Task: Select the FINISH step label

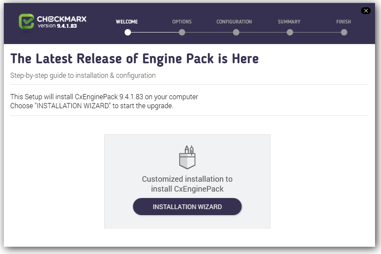Action: (x=343, y=22)
